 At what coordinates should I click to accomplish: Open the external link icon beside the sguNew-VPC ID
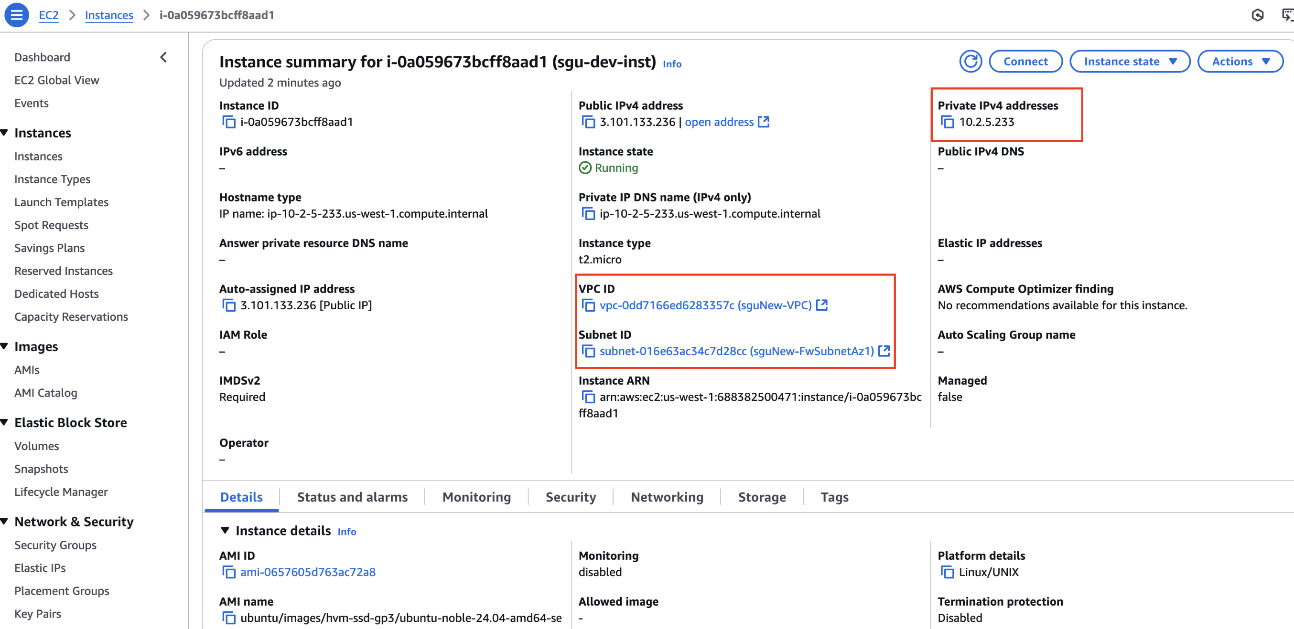click(x=822, y=305)
